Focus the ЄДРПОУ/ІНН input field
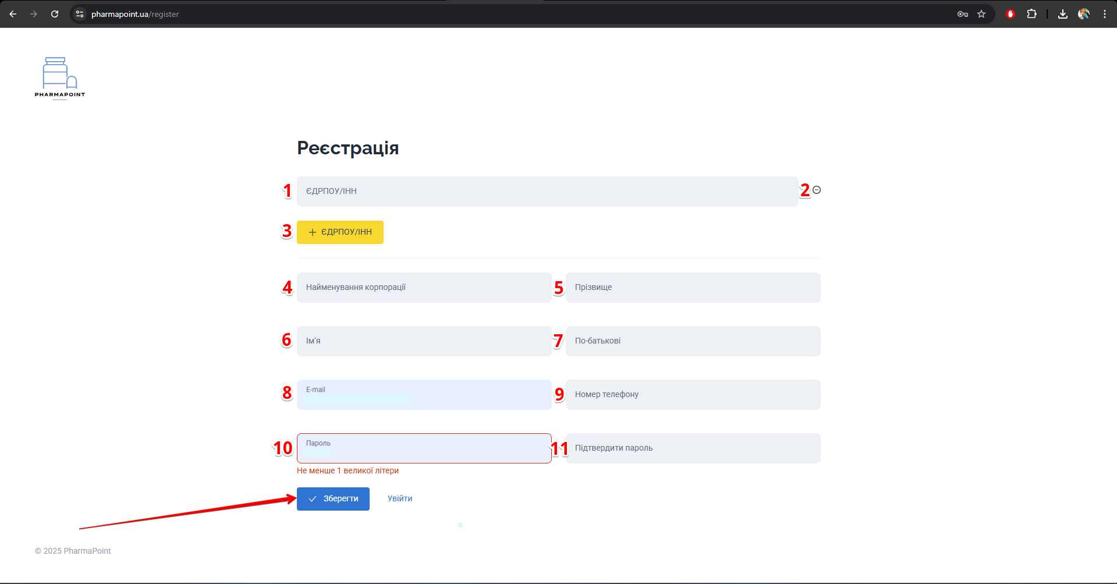1117x584 pixels. click(x=547, y=192)
